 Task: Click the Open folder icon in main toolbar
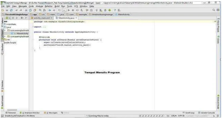pos(3,10)
